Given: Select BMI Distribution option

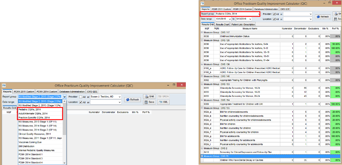Looking at the screenshot, I should coord(40,146).
